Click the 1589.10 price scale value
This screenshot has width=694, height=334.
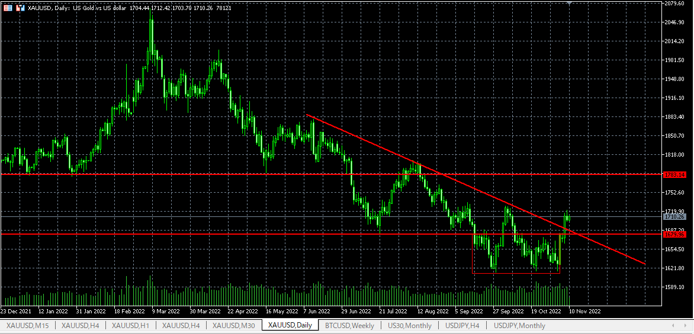(x=675, y=287)
